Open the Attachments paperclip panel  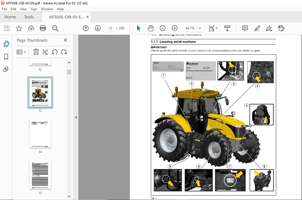(6, 69)
